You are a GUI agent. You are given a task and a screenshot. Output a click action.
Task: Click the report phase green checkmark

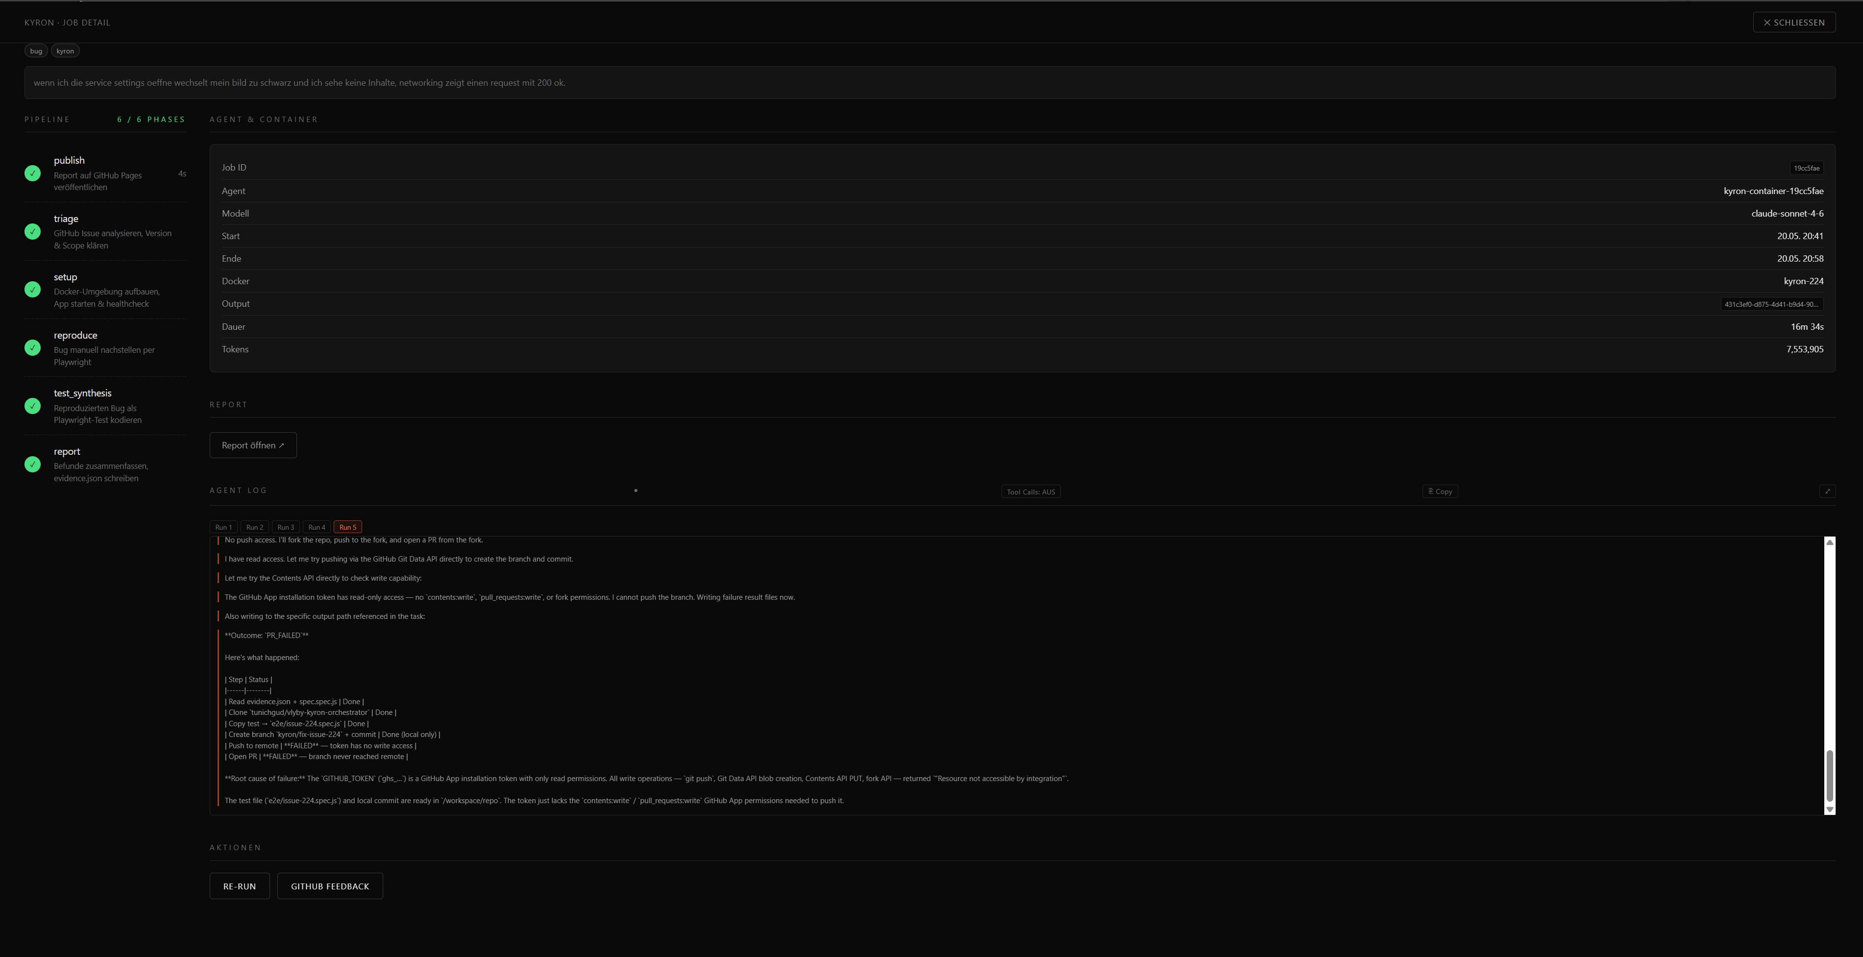coord(32,465)
